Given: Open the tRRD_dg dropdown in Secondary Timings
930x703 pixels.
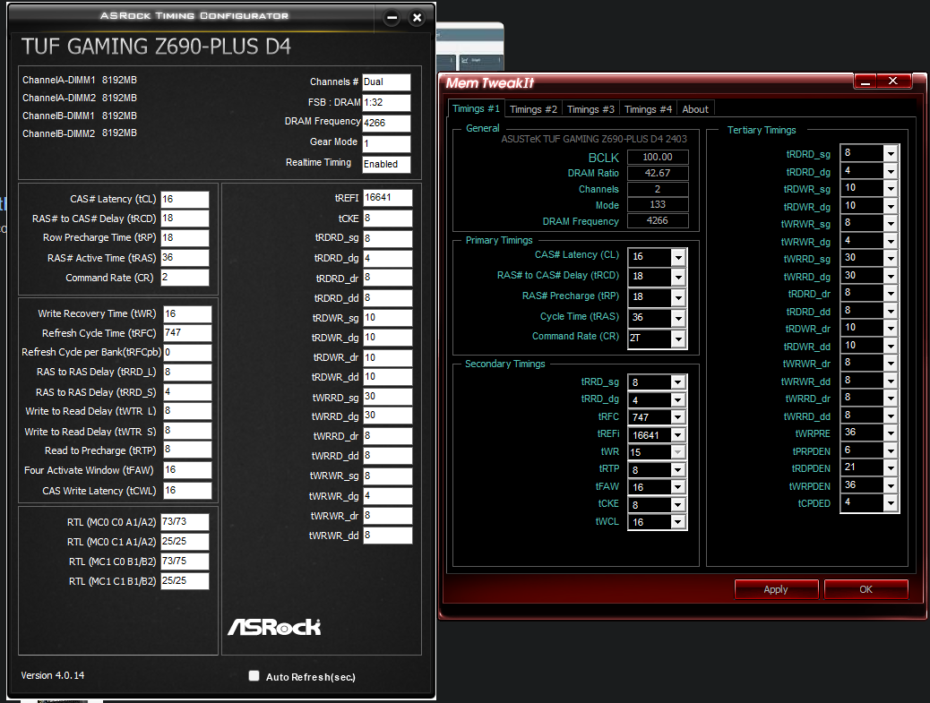Looking at the screenshot, I should 678,400.
